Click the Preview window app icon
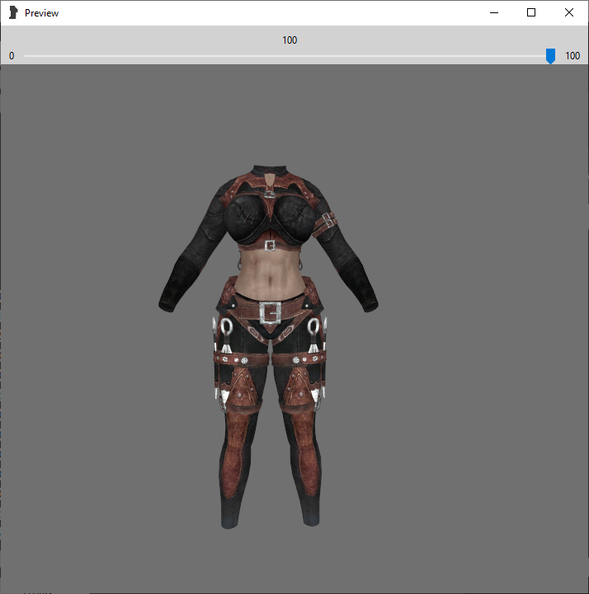This screenshot has width=589, height=594. click(x=13, y=12)
